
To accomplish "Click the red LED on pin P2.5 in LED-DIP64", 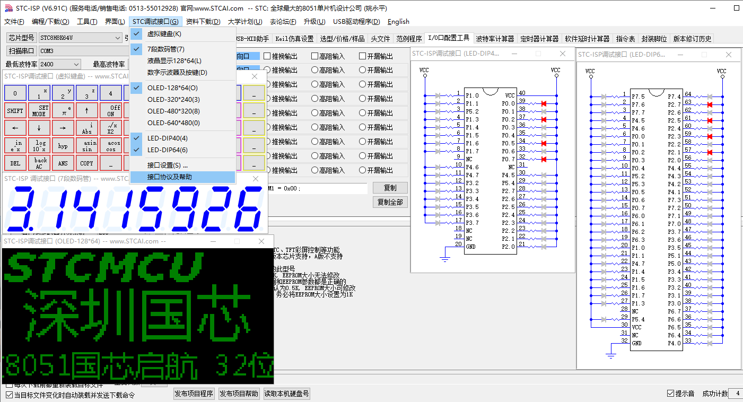I will pos(710,120).
